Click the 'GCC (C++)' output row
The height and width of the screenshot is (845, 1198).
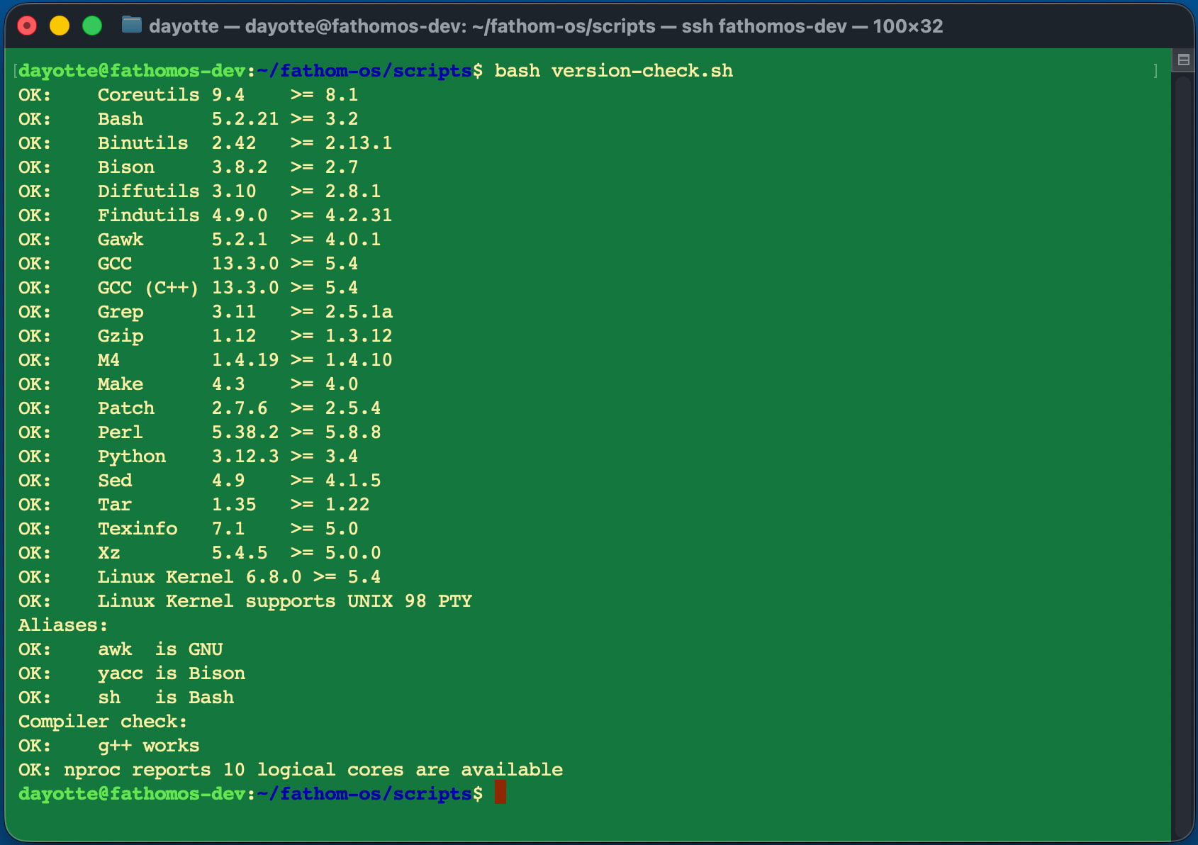click(188, 288)
